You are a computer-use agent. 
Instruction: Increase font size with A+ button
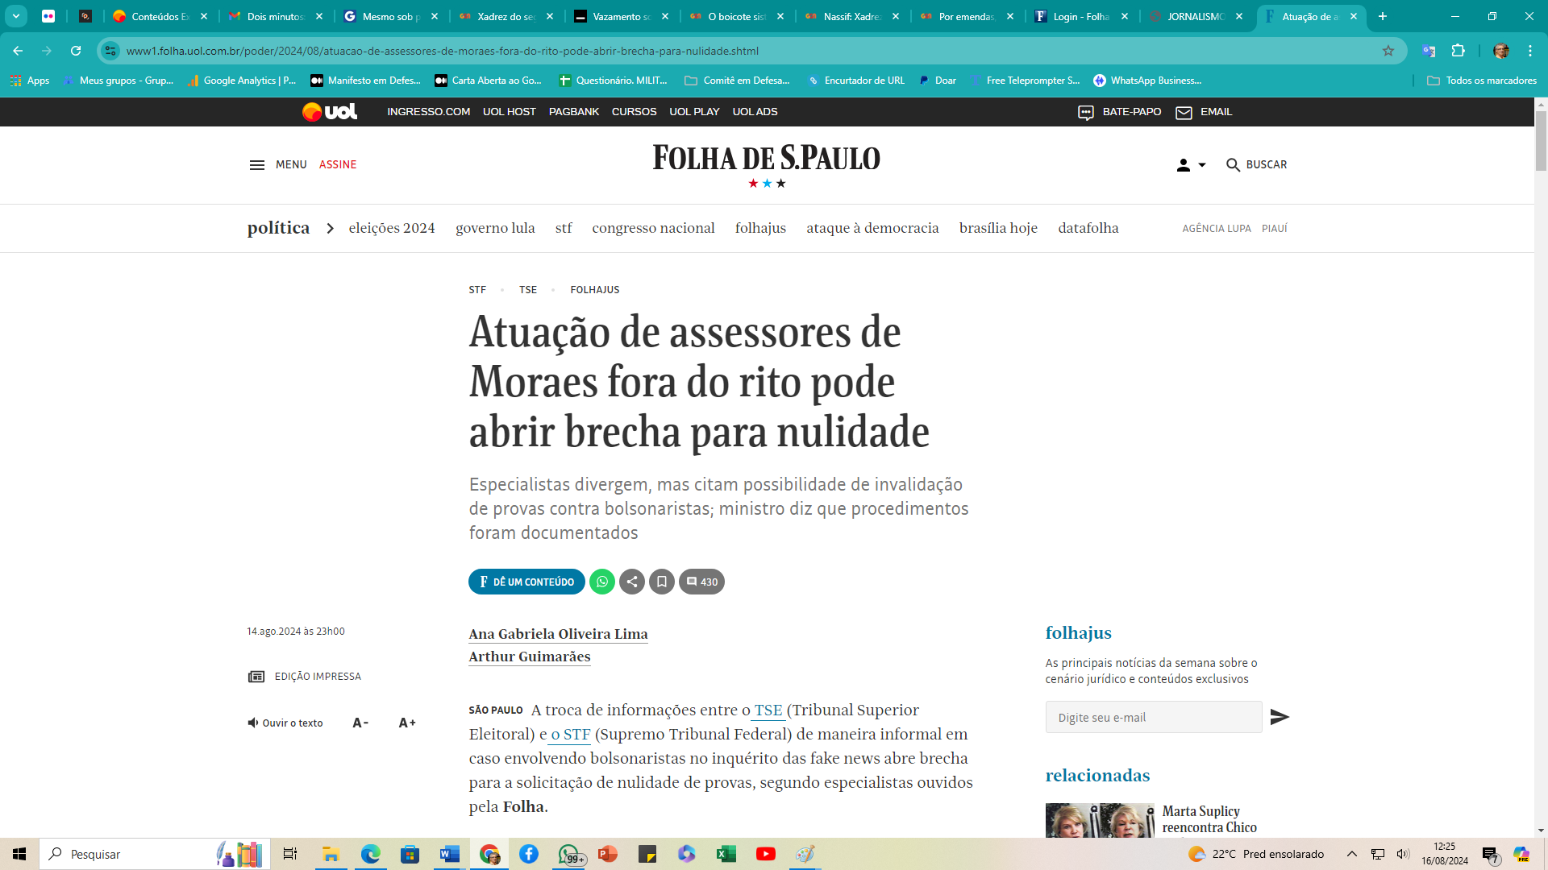(407, 723)
